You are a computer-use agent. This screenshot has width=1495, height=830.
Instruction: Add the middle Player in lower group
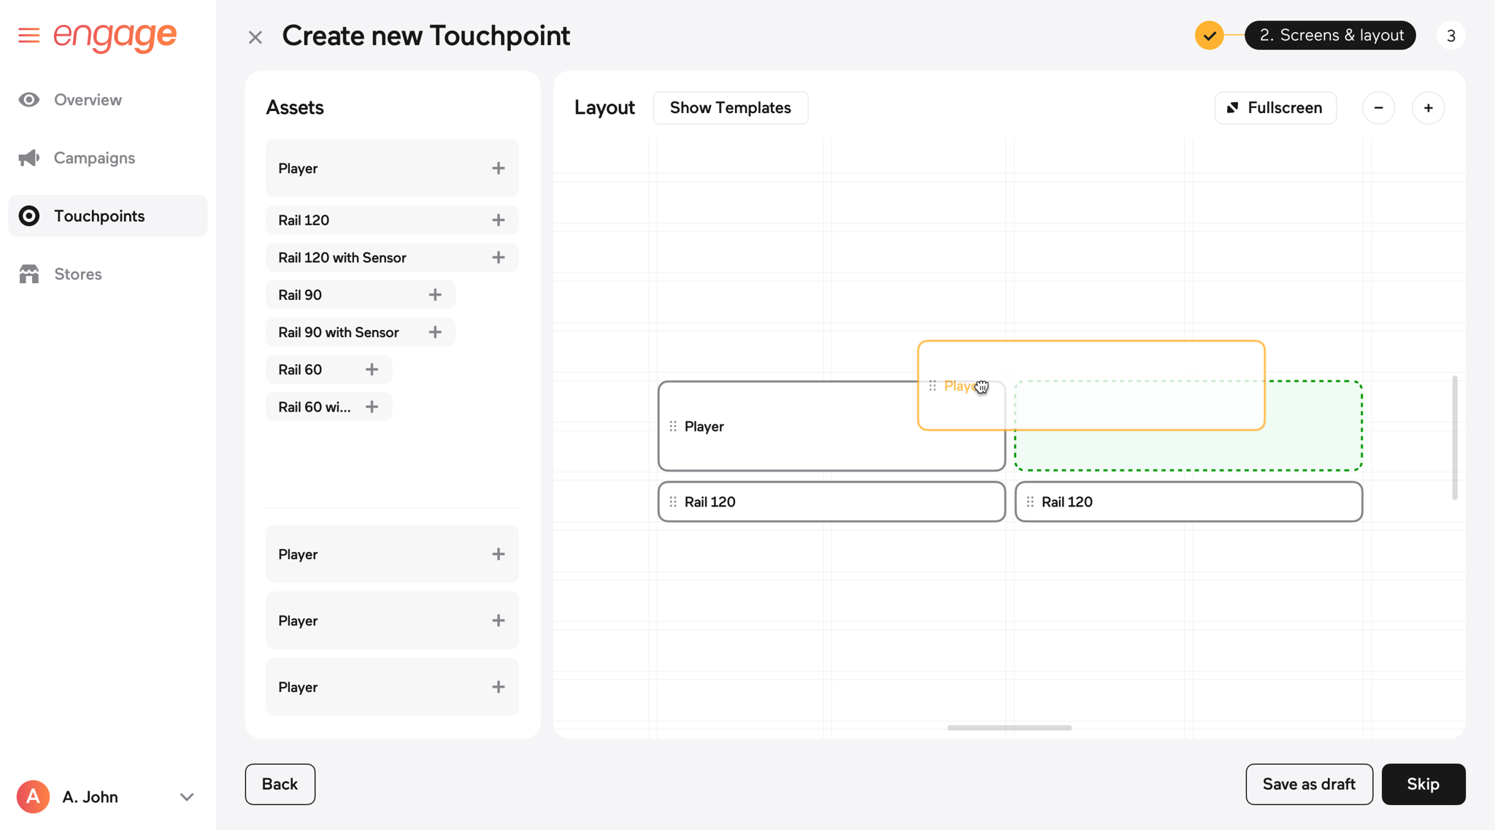[499, 620]
